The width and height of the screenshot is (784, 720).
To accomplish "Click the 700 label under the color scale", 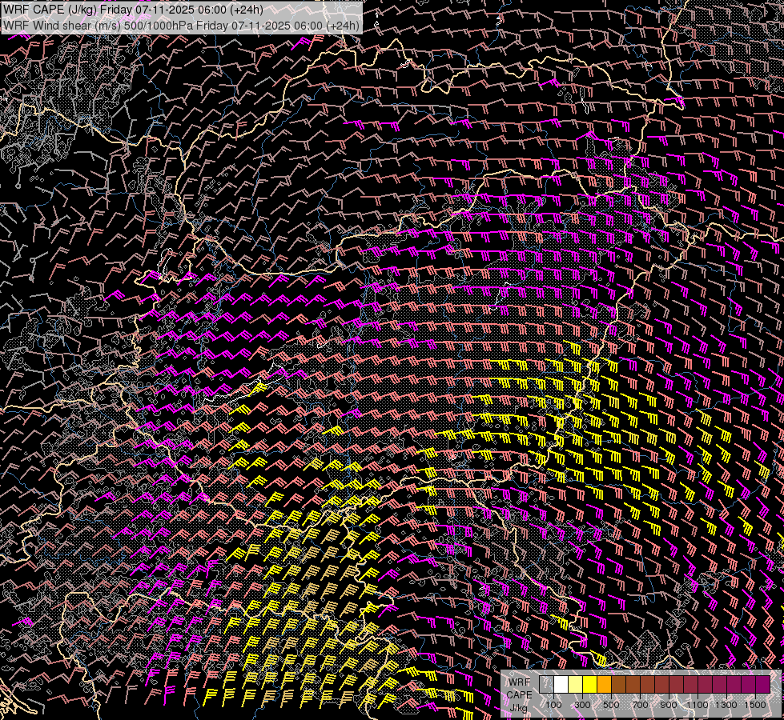I will pyautogui.click(x=640, y=705).
